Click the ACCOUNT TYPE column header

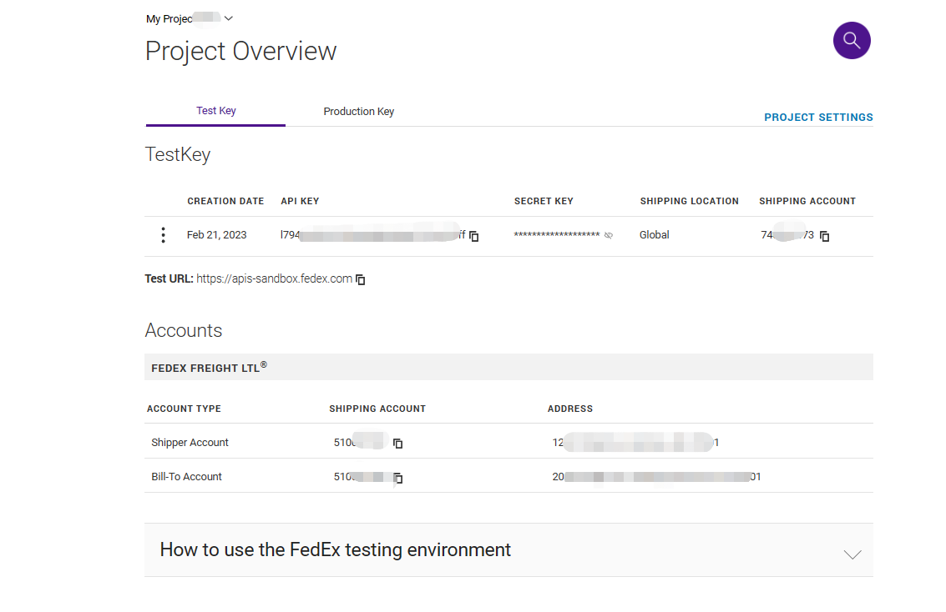point(184,409)
